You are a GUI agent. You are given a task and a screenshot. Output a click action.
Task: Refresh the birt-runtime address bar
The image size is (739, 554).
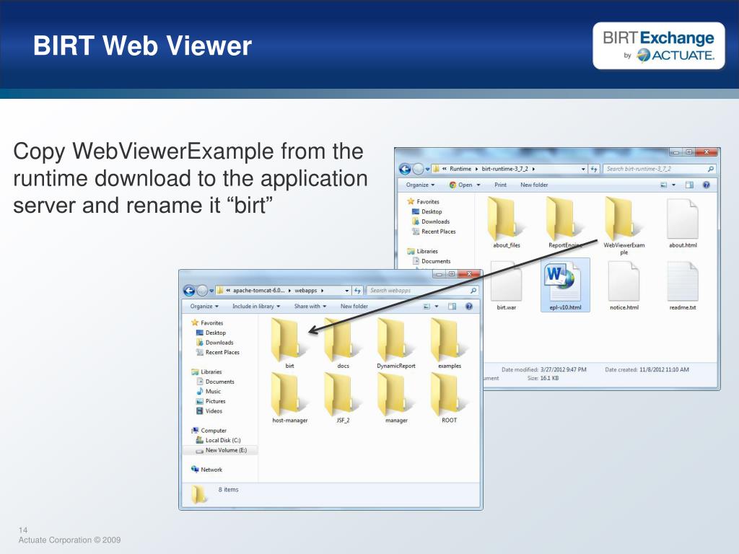click(x=594, y=169)
